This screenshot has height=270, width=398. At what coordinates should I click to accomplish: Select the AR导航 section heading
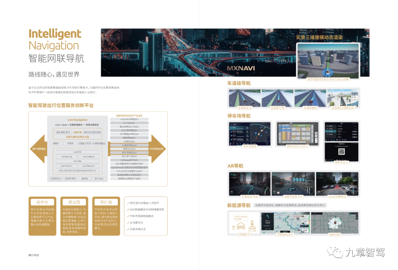click(235, 166)
